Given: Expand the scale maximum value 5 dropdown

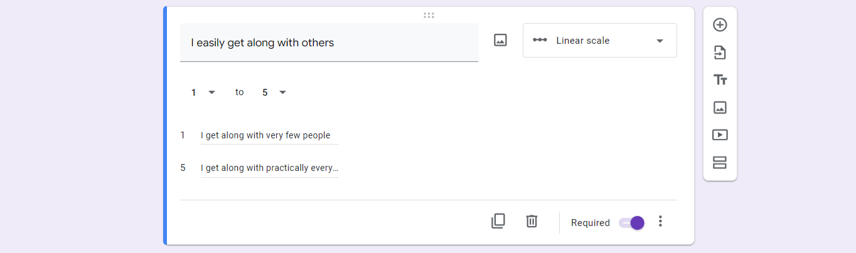Looking at the screenshot, I should [x=274, y=93].
